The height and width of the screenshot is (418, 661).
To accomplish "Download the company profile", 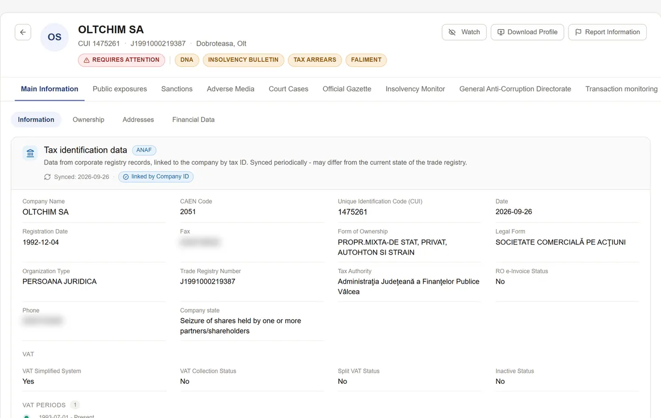I will tap(527, 32).
